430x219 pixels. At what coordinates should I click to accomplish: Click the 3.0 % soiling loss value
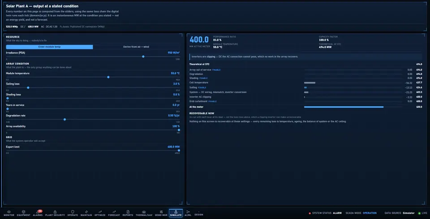click(176, 84)
